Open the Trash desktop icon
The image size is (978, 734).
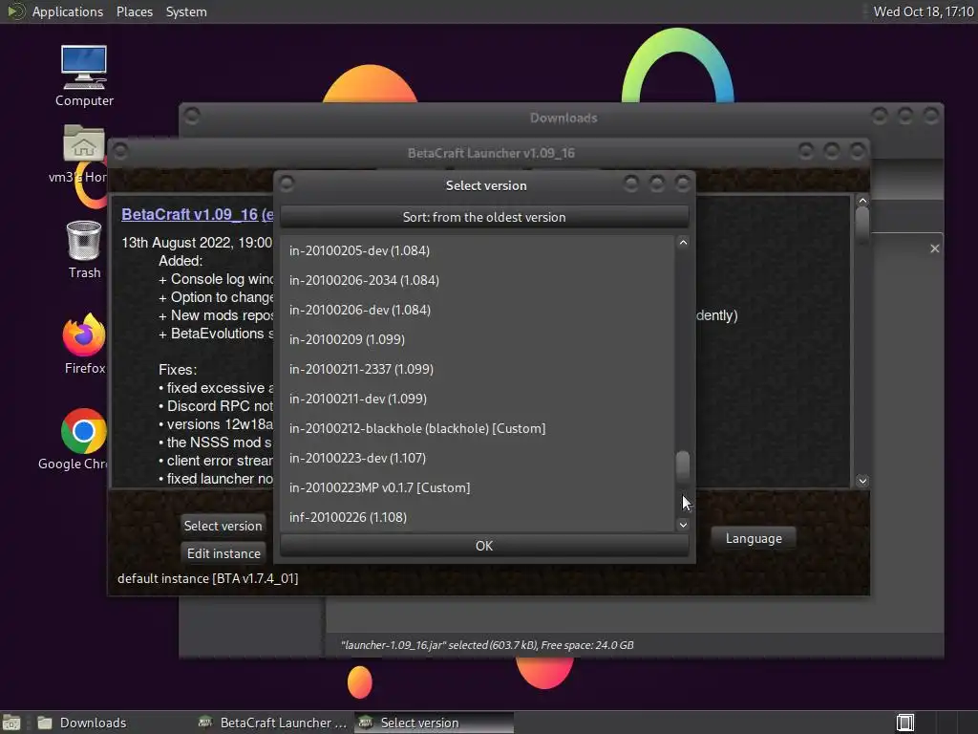[84, 249]
